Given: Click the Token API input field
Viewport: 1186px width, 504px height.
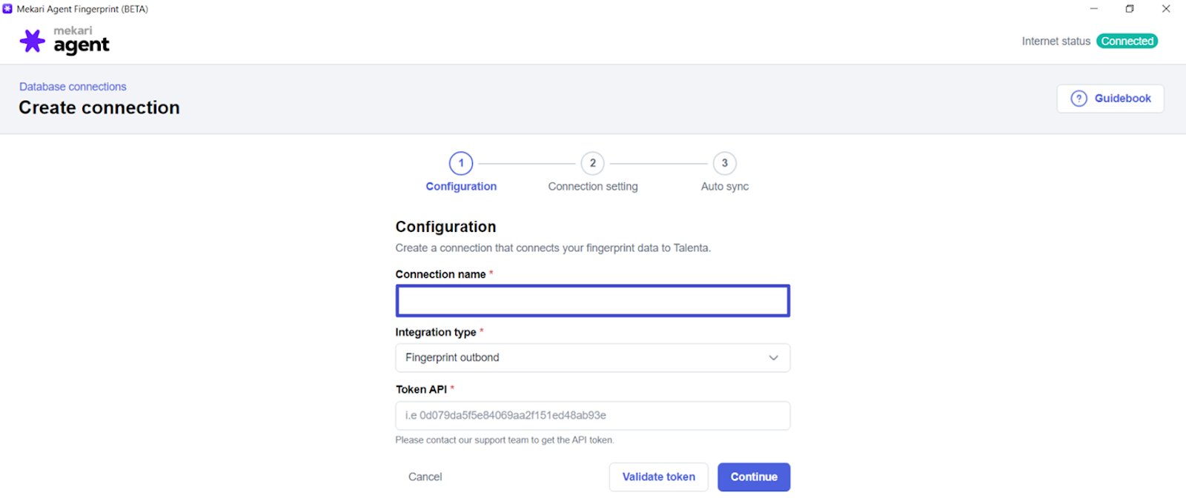Looking at the screenshot, I should (x=593, y=416).
